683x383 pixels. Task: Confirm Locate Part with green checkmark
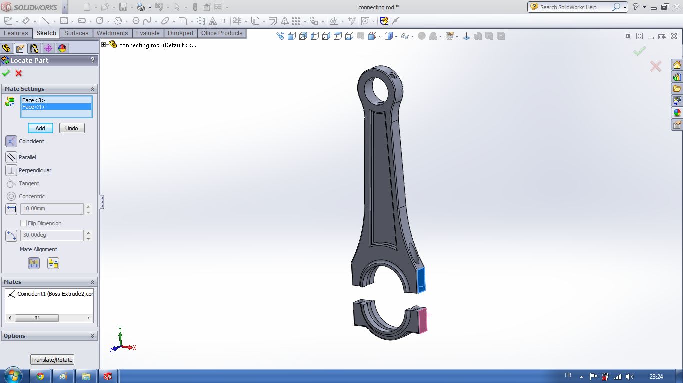(x=6, y=73)
